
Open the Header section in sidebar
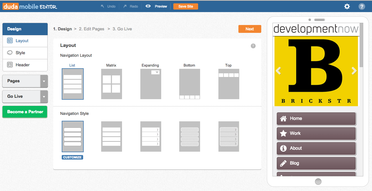pyautogui.click(x=23, y=65)
